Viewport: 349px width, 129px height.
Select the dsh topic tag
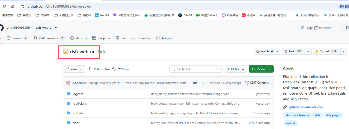317,115
